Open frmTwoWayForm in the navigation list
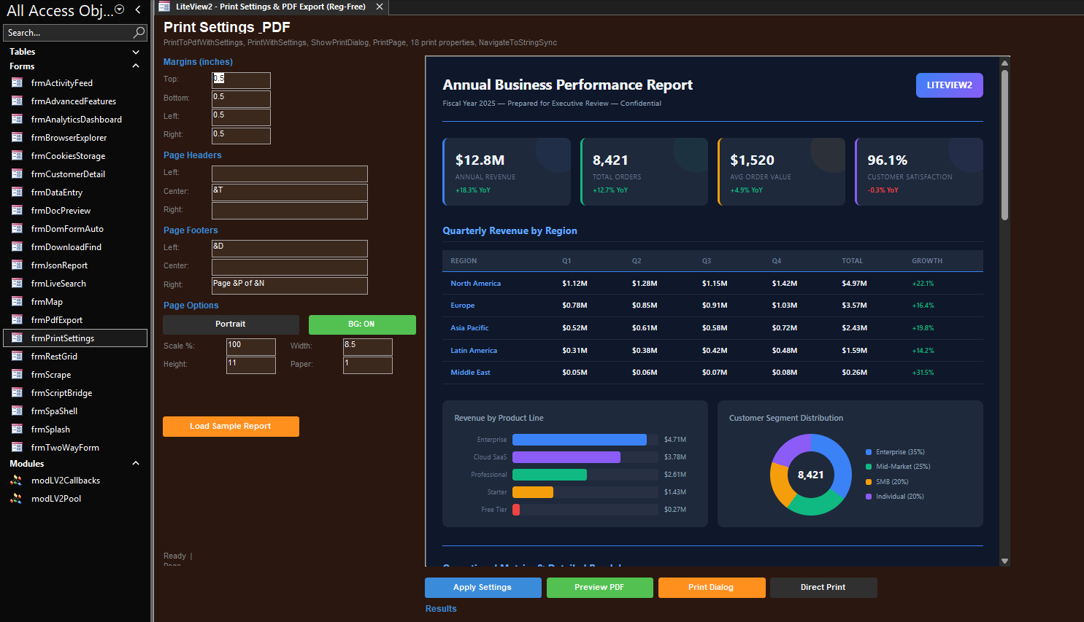Viewport: 1084px width, 622px height. [75, 447]
